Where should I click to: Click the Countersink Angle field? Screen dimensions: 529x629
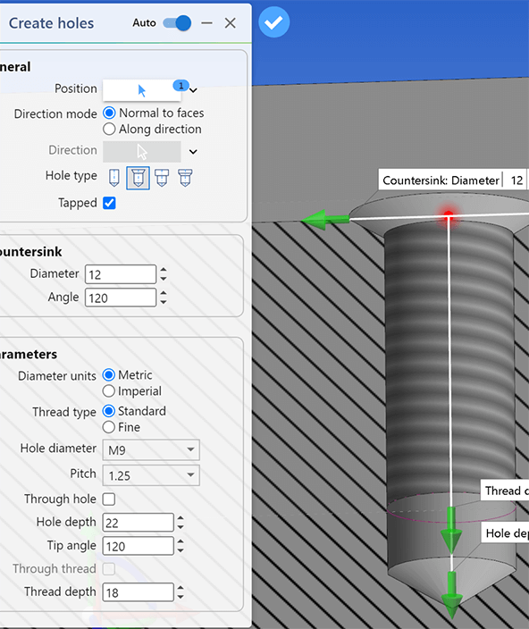point(121,298)
